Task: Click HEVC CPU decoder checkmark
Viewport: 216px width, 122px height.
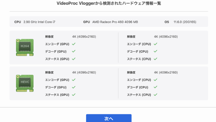Action: (155, 87)
